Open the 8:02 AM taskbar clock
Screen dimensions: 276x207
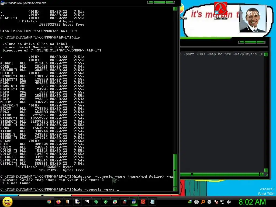click(x=252, y=202)
